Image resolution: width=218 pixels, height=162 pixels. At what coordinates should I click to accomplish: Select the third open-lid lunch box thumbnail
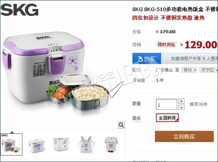61,144
